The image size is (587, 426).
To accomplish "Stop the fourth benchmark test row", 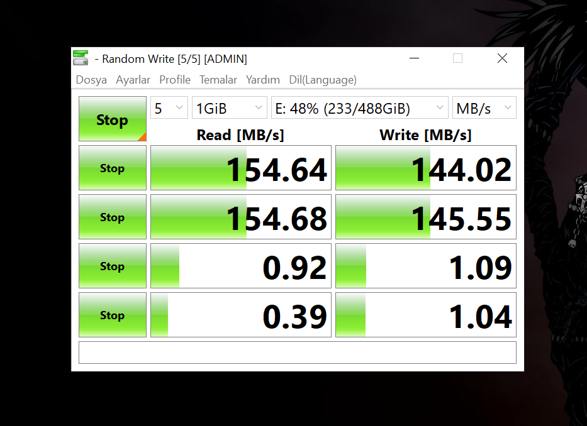I will (x=112, y=315).
